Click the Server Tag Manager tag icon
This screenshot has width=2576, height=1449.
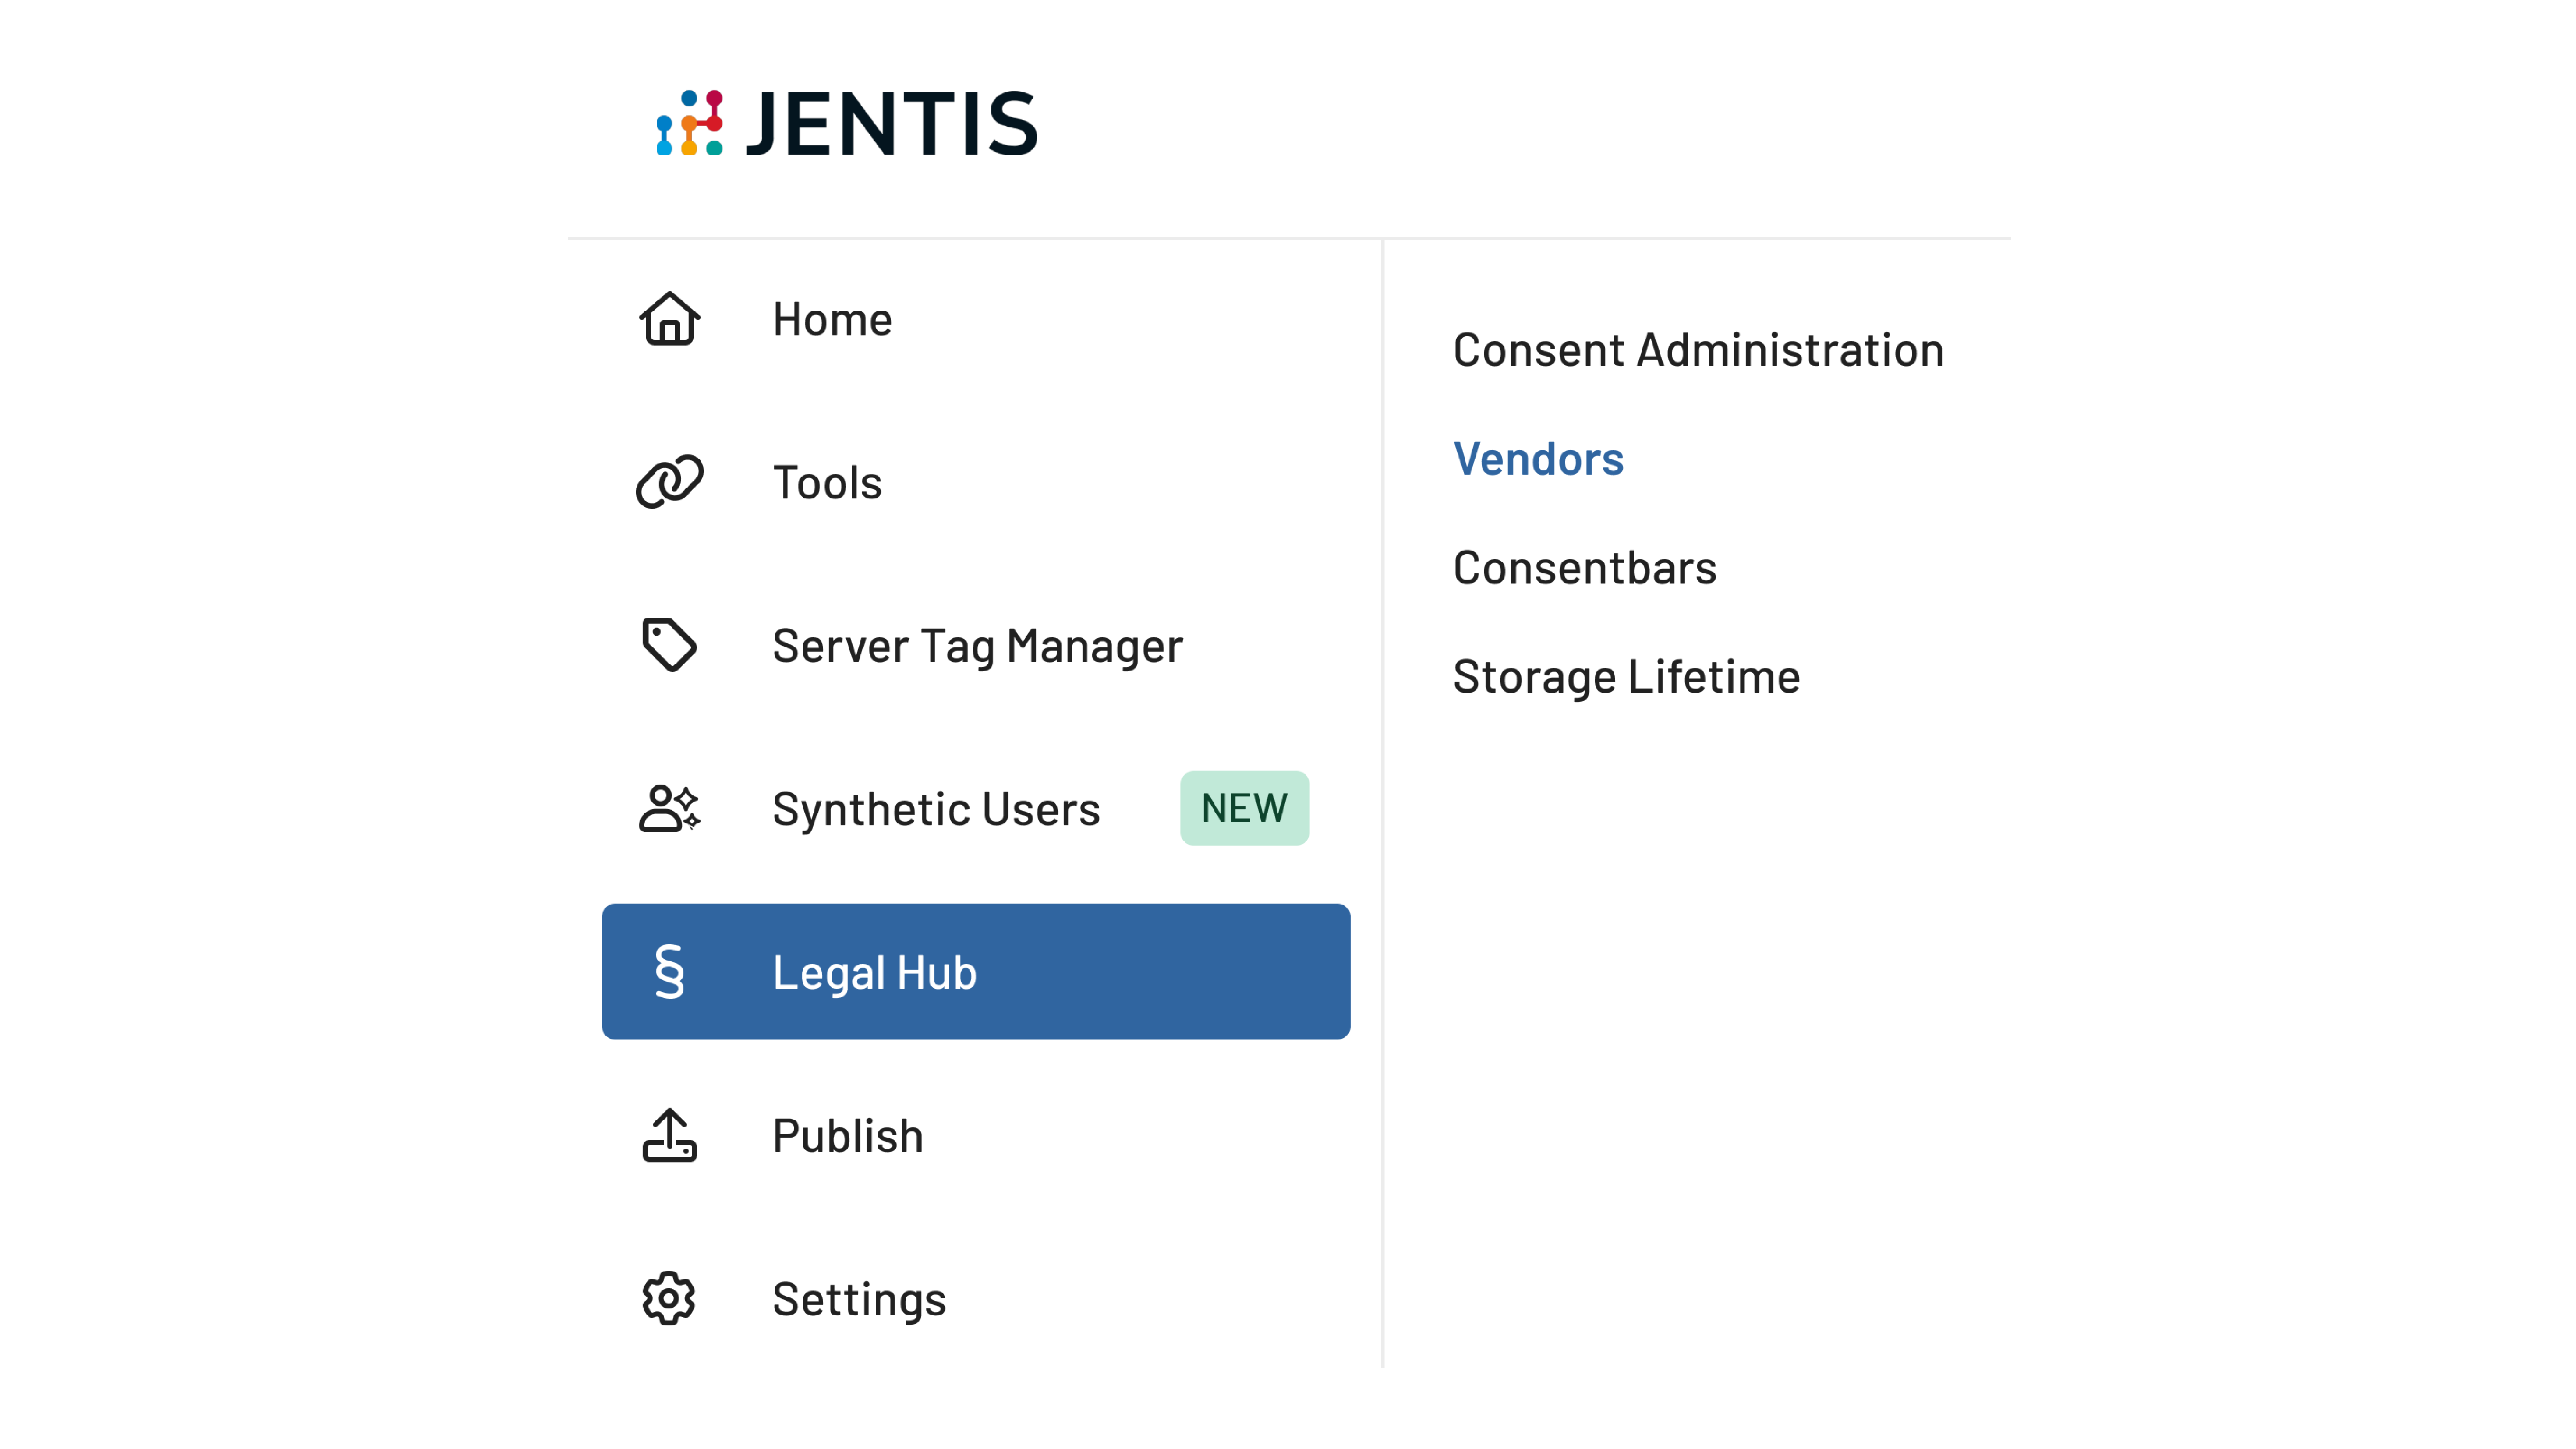tap(669, 645)
